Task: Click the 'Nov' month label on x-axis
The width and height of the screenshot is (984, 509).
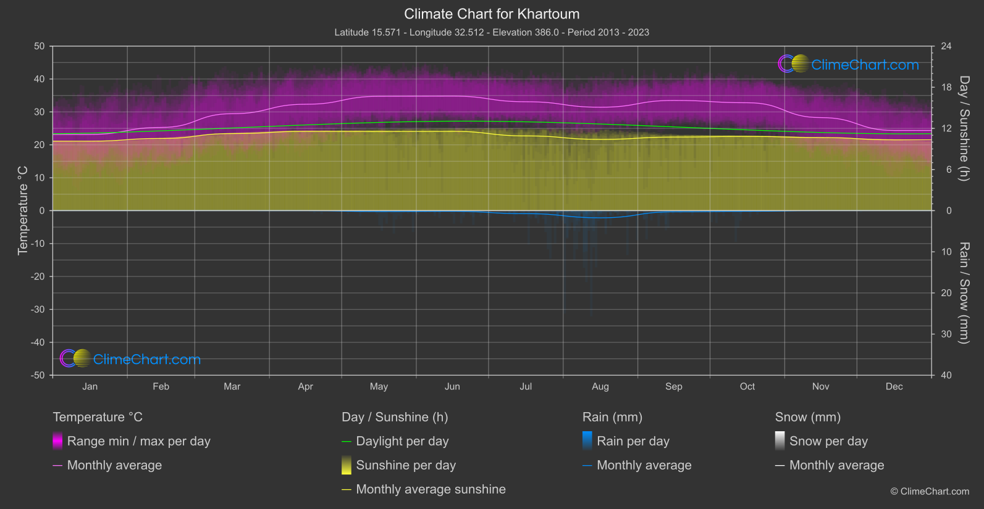Action: [821, 386]
